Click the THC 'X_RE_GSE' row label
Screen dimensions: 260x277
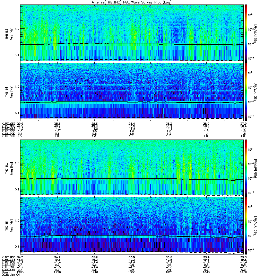[x=8, y=257]
